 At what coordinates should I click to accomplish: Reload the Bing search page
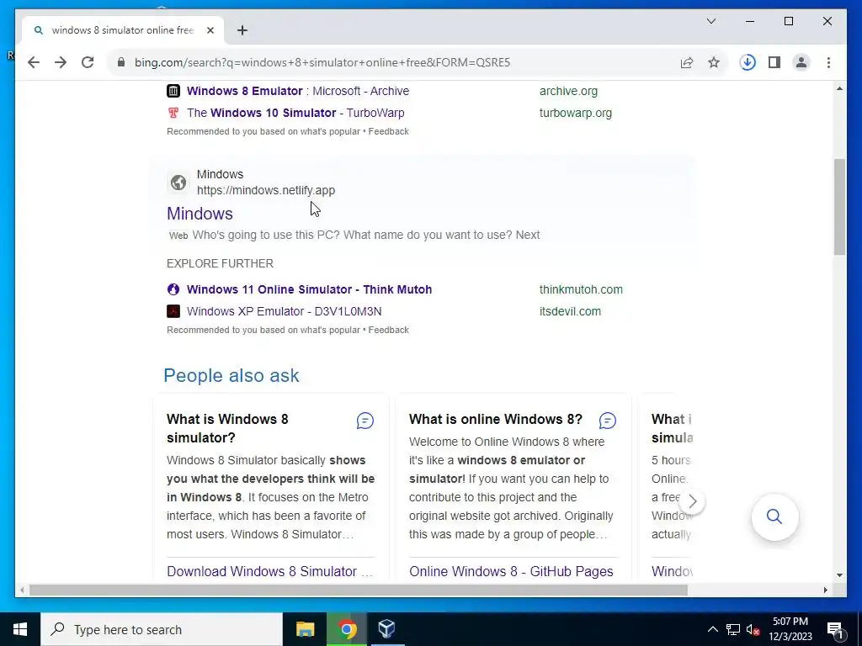[88, 62]
